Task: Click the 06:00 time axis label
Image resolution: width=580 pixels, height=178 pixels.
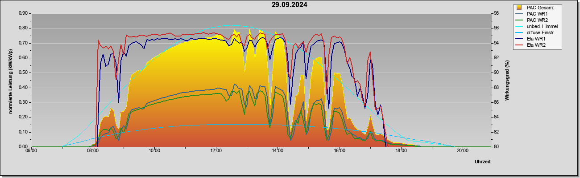Action: click(x=31, y=150)
